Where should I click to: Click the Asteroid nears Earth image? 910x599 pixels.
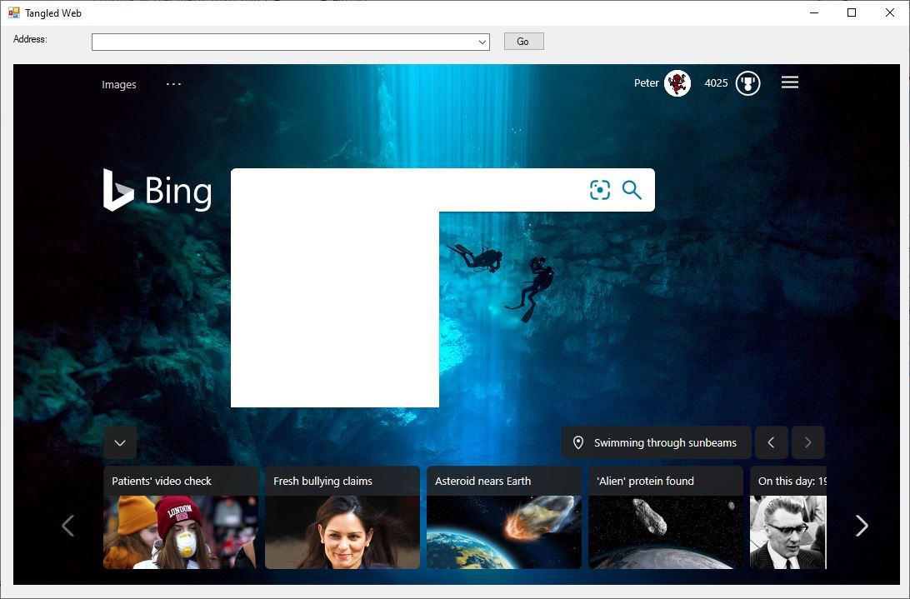coord(503,532)
